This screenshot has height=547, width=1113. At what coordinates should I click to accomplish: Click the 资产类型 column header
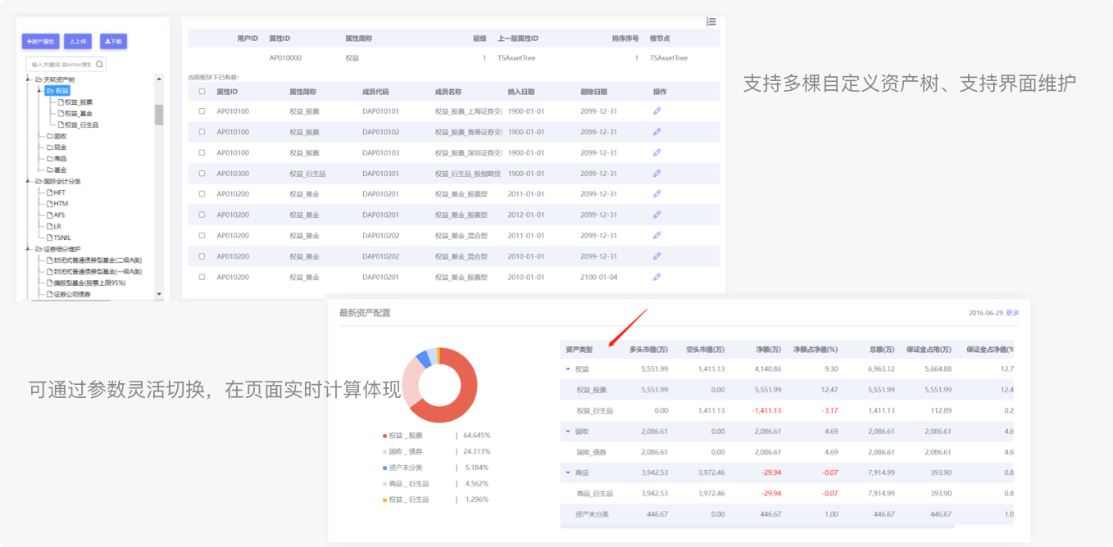[579, 350]
